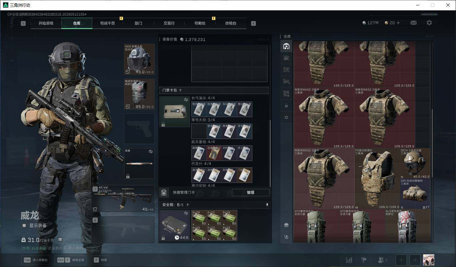The height and width of the screenshot is (267, 456).
Task: Switch to the 特战干员 tab
Action: [107, 23]
